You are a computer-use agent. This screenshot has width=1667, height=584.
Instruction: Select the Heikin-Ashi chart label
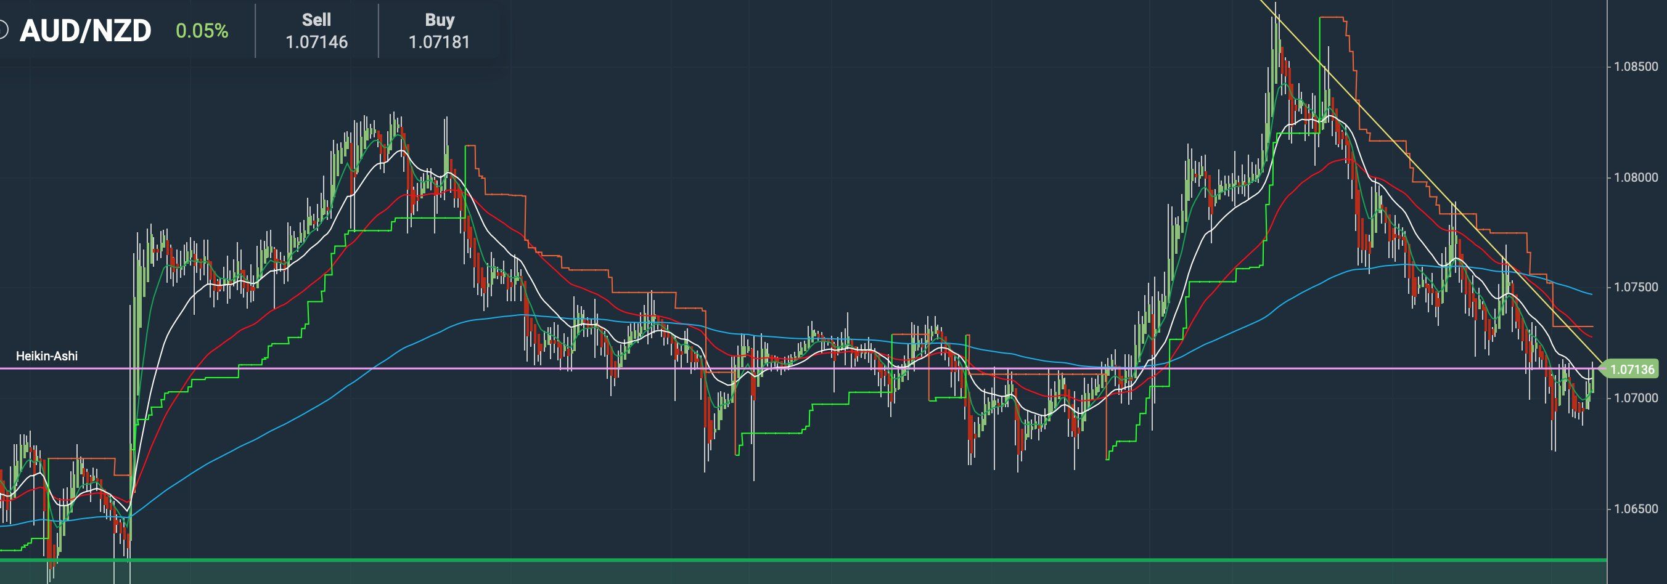[x=47, y=355]
